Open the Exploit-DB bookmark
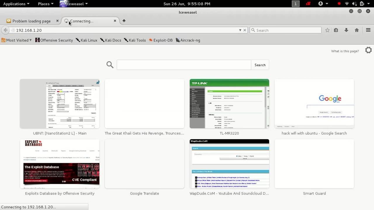 coord(161,40)
